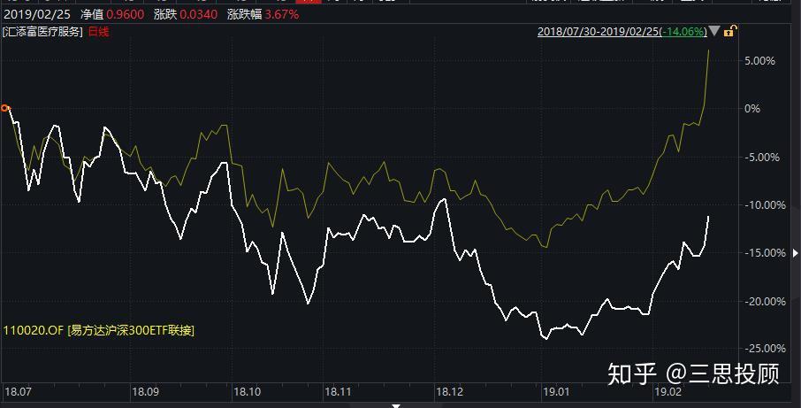Image resolution: width=801 pixels, height=408 pixels.
Task: Click the 日线 period label
Action: [99, 32]
